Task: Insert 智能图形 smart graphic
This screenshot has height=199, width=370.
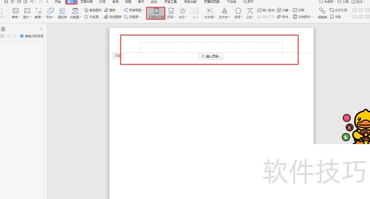Action: [93, 10]
